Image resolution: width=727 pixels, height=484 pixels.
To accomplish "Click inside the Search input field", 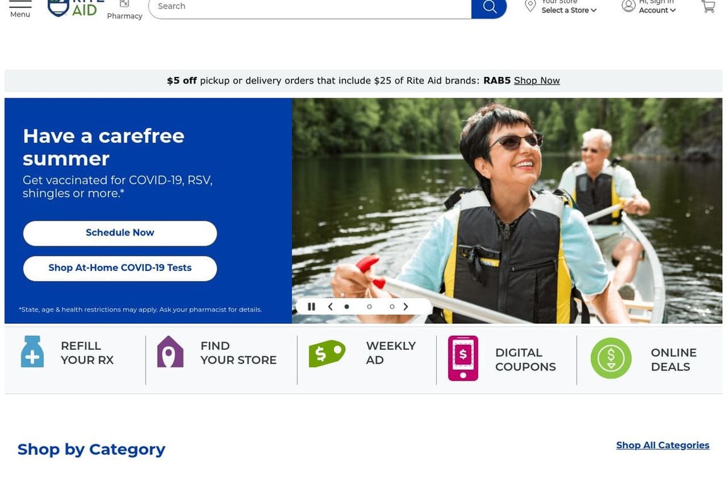I will tap(310, 7).
